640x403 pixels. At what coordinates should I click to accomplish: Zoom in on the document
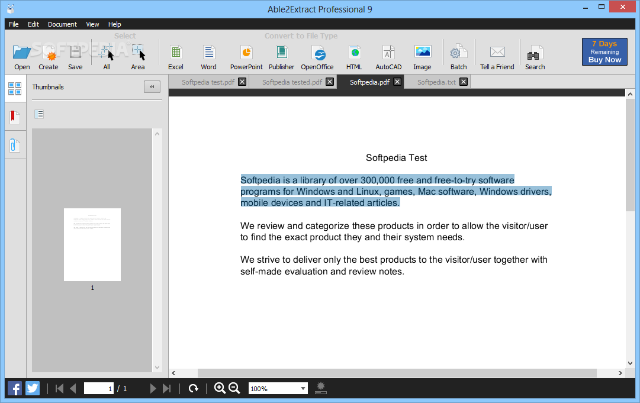[x=220, y=388]
